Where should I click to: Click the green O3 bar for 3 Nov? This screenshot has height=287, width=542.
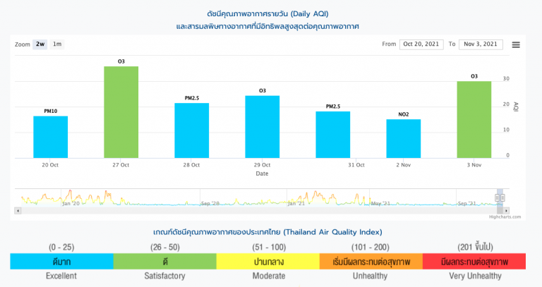tap(474, 120)
